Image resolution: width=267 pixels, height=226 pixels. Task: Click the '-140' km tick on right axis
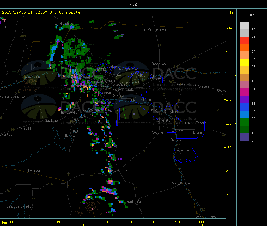228,99
